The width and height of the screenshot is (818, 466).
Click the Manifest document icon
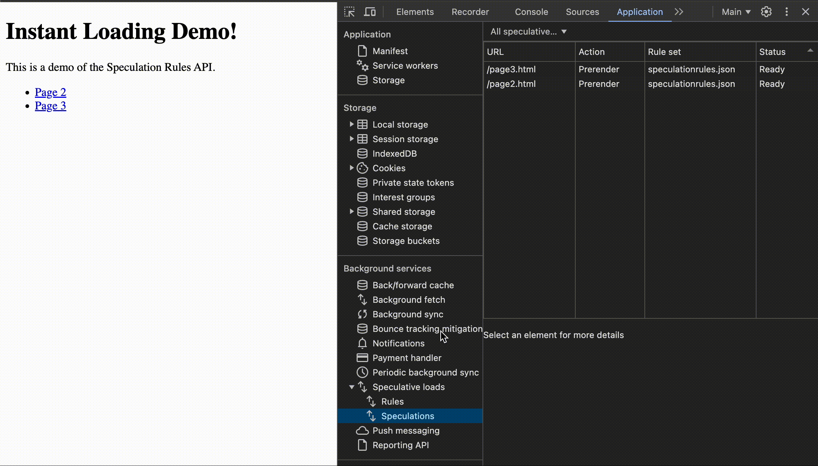click(362, 51)
